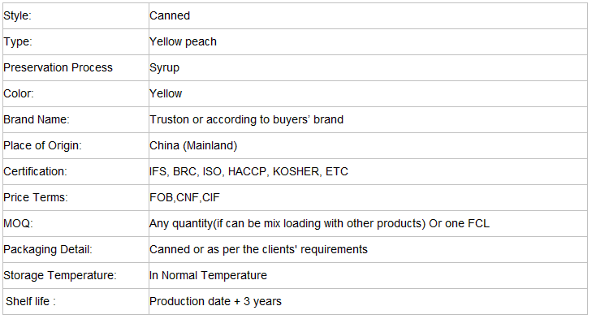Click the 'Price Terms:' label
592x319 pixels.
(x=36, y=197)
